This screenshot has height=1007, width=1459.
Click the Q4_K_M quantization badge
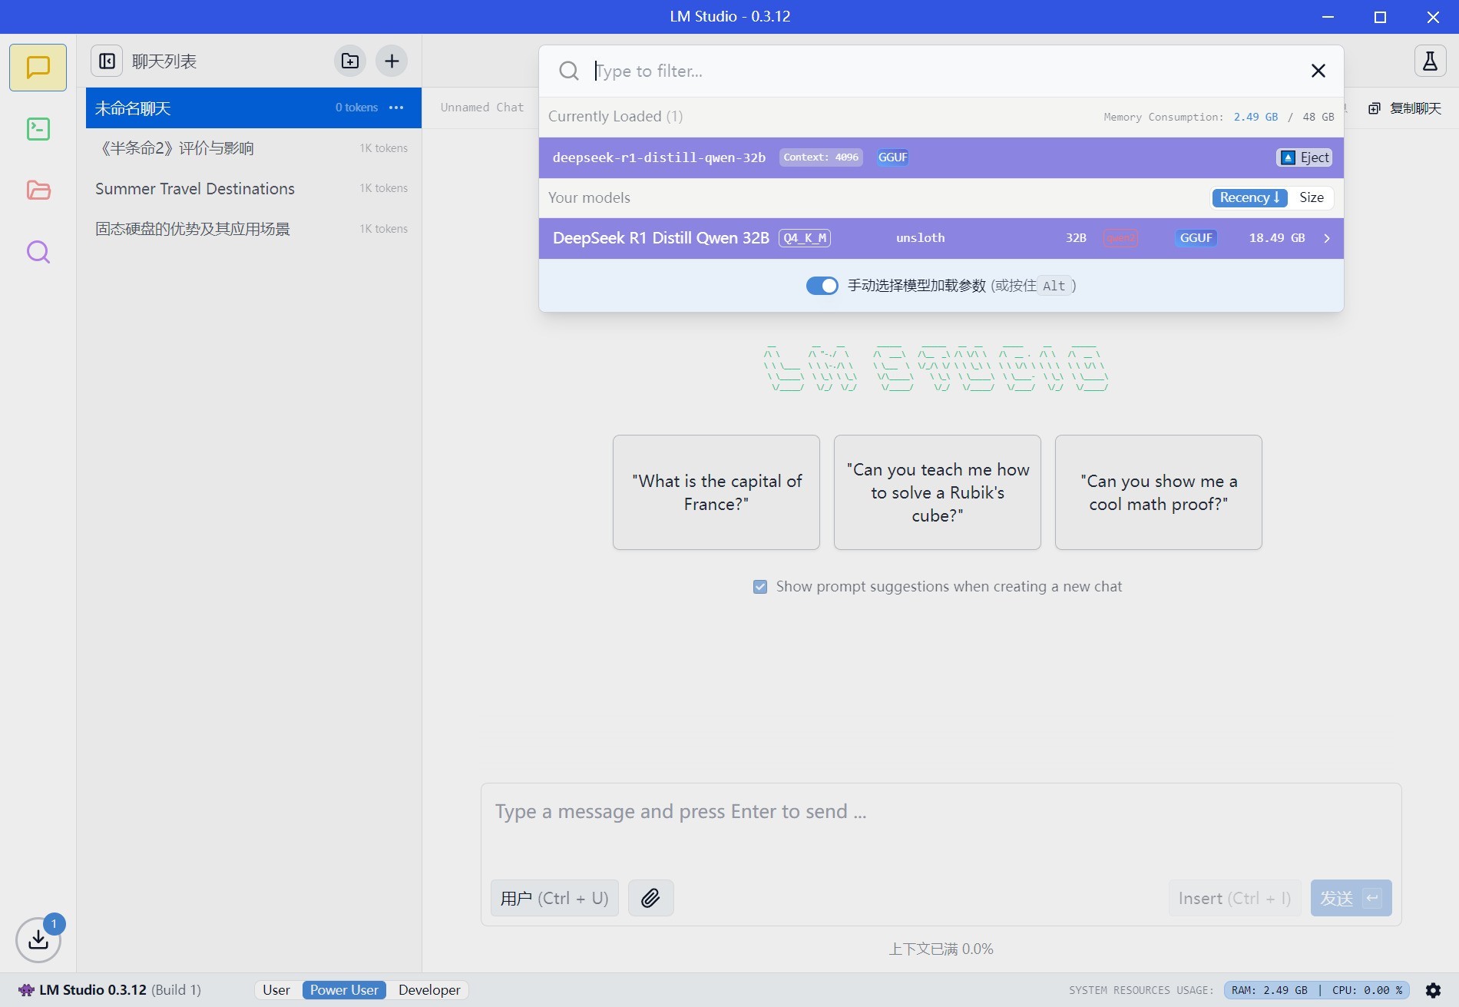tap(805, 238)
